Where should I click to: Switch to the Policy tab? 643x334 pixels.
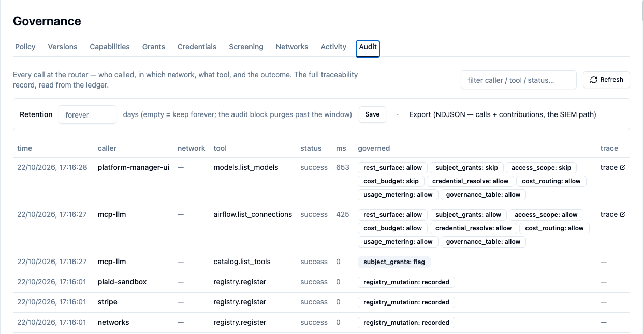[25, 47]
